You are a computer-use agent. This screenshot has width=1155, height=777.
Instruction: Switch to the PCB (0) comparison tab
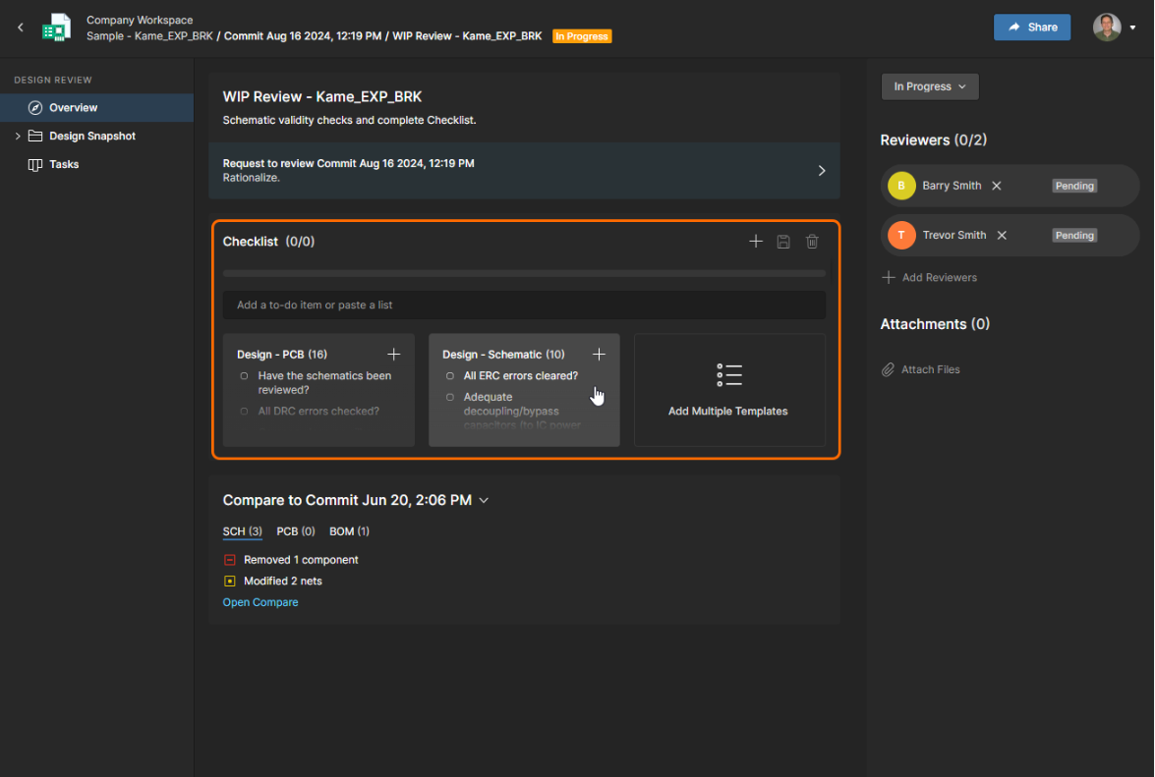[x=295, y=531]
